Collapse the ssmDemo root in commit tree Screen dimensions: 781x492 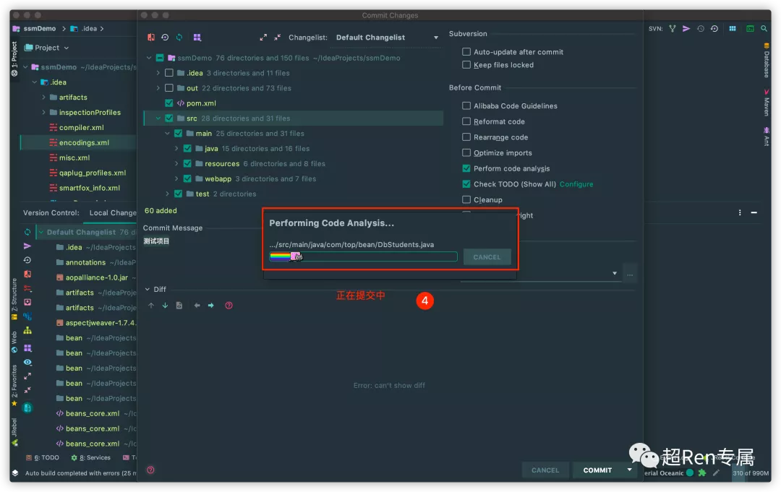tap(149, 58)
